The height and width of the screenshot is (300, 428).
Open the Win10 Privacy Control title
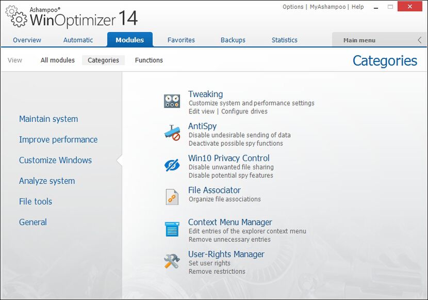tap(229, 158)
